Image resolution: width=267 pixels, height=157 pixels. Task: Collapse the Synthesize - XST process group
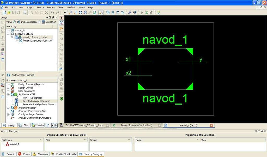coord(8,94)
